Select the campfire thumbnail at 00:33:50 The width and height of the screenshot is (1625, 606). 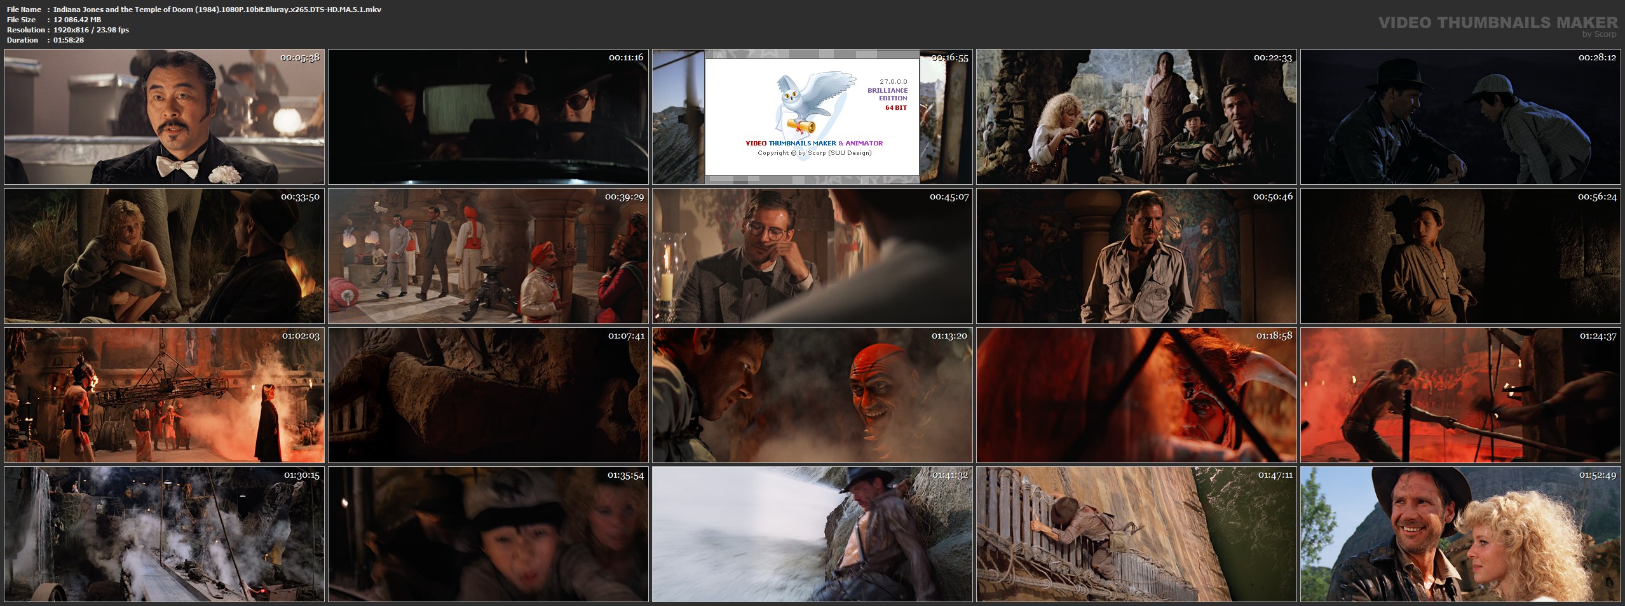point(164,256)
